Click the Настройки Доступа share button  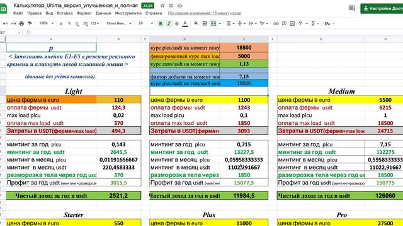click(x=382, y=8)
